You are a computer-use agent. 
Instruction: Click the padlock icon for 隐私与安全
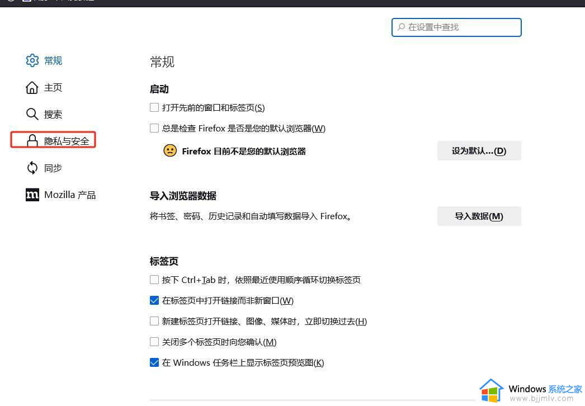(32, 141)
